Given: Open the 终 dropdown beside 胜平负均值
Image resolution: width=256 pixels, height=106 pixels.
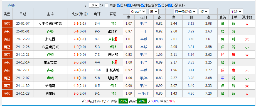Looking at the screenshot, I should [204, 12].
